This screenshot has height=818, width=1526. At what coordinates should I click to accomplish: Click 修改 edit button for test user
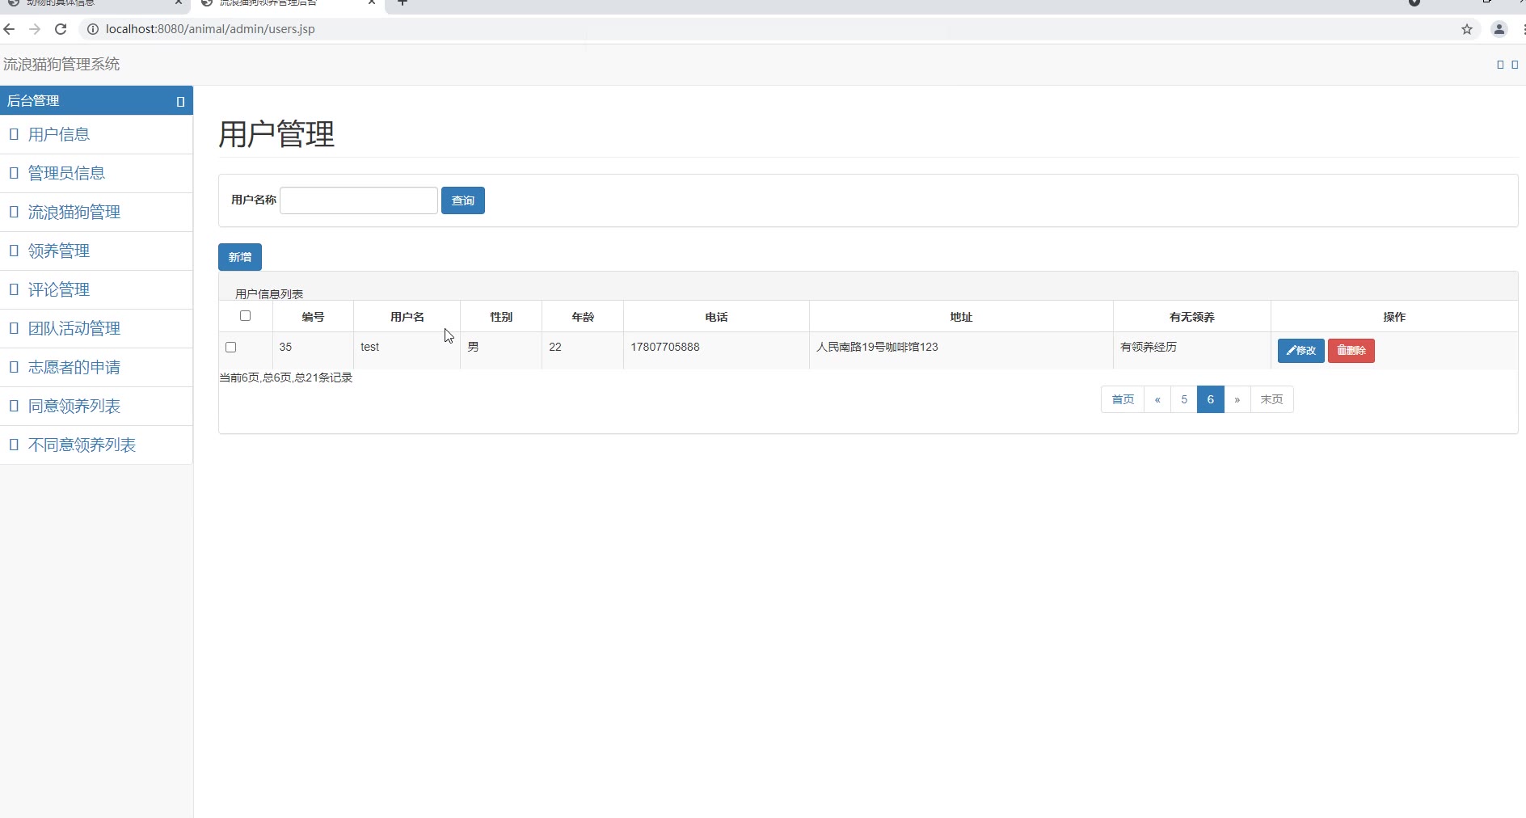(x=1301, y=350)
